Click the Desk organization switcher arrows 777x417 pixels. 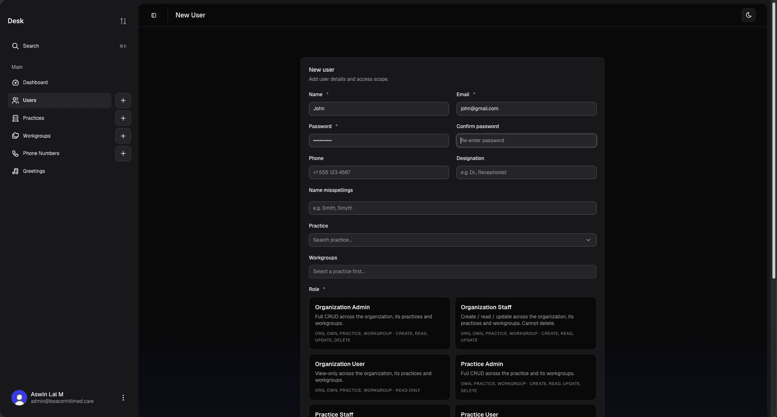(x=123, y=21)
